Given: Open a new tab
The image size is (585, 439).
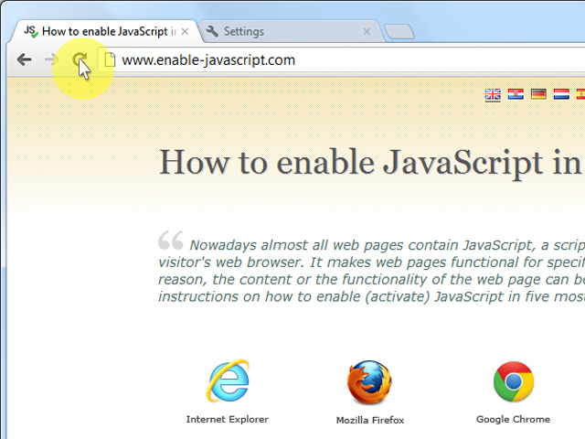Looking at the screenshot, I should point(399,32).
